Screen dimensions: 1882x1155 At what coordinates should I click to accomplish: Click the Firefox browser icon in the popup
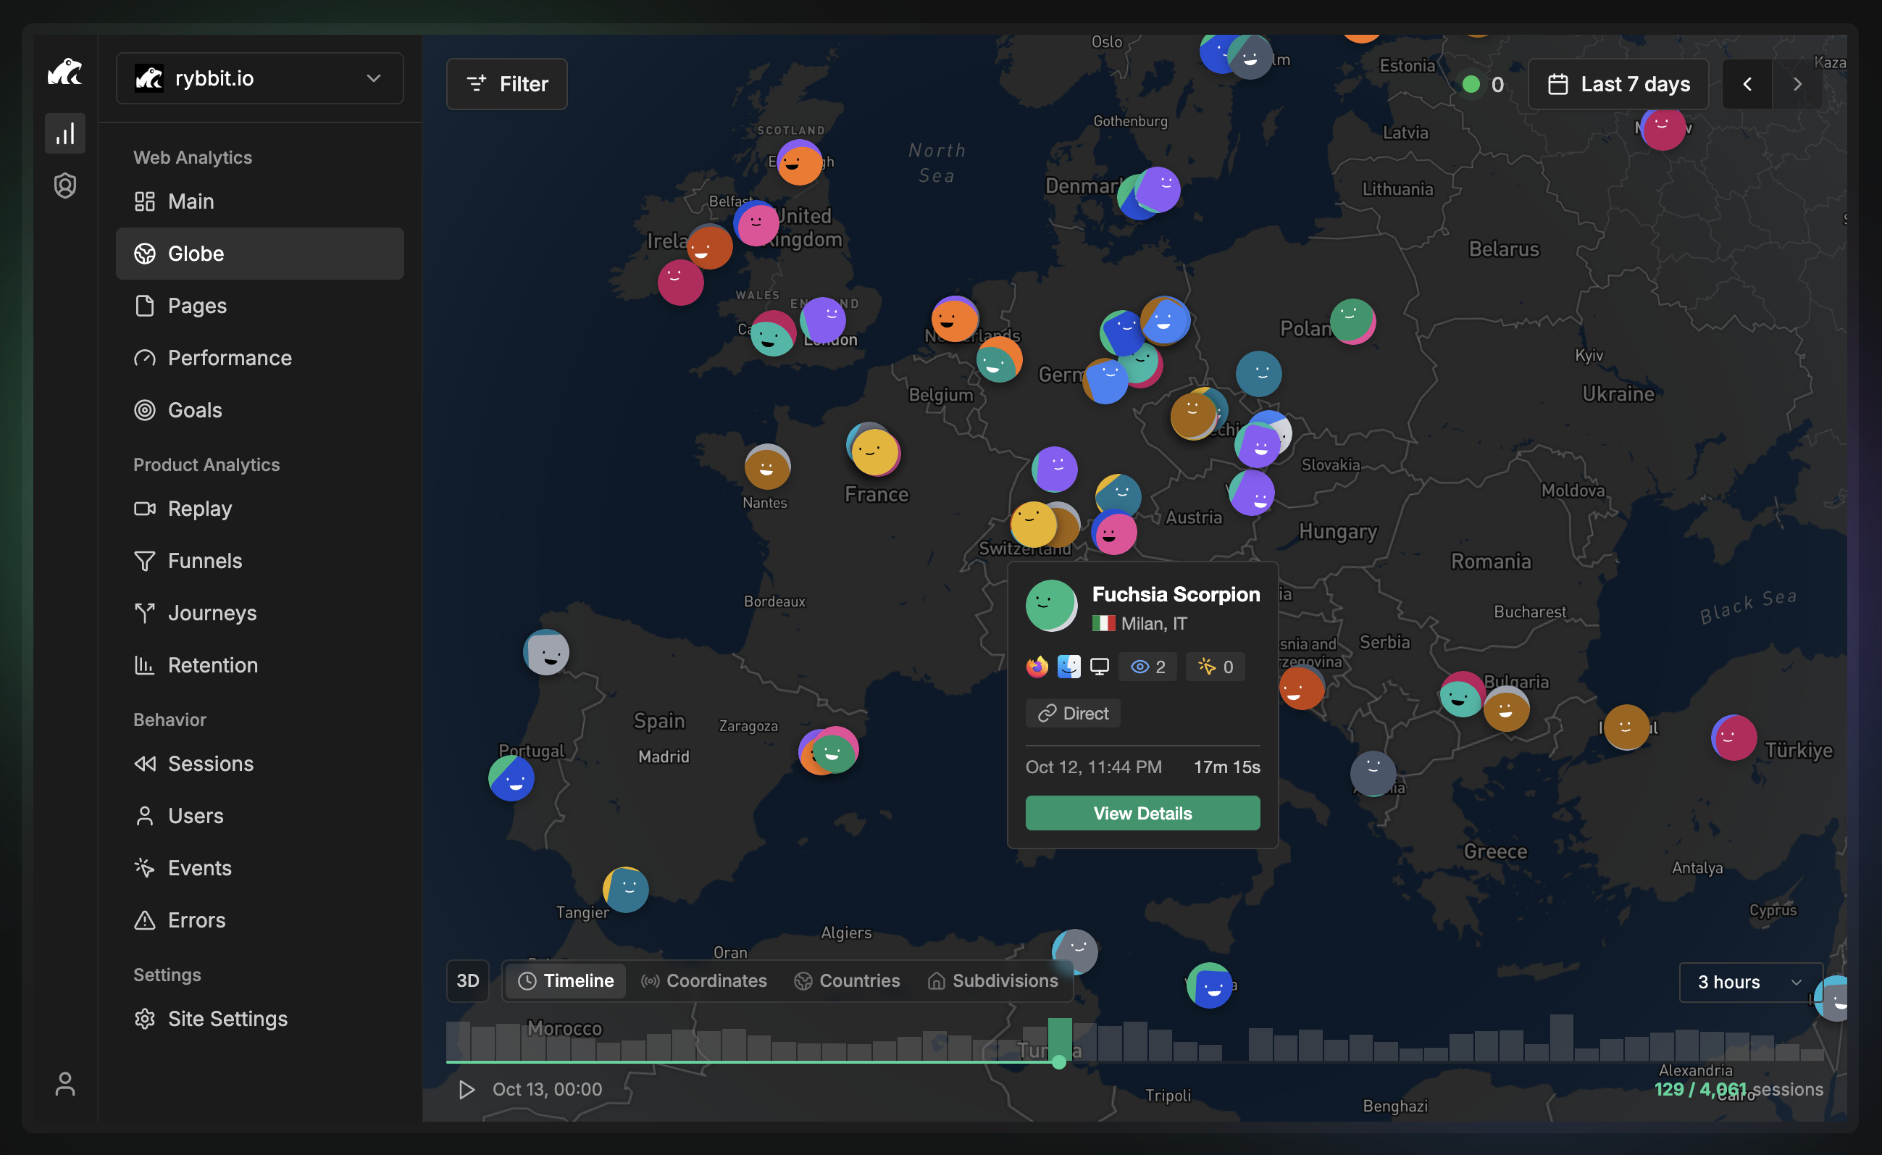(1037, 667)
